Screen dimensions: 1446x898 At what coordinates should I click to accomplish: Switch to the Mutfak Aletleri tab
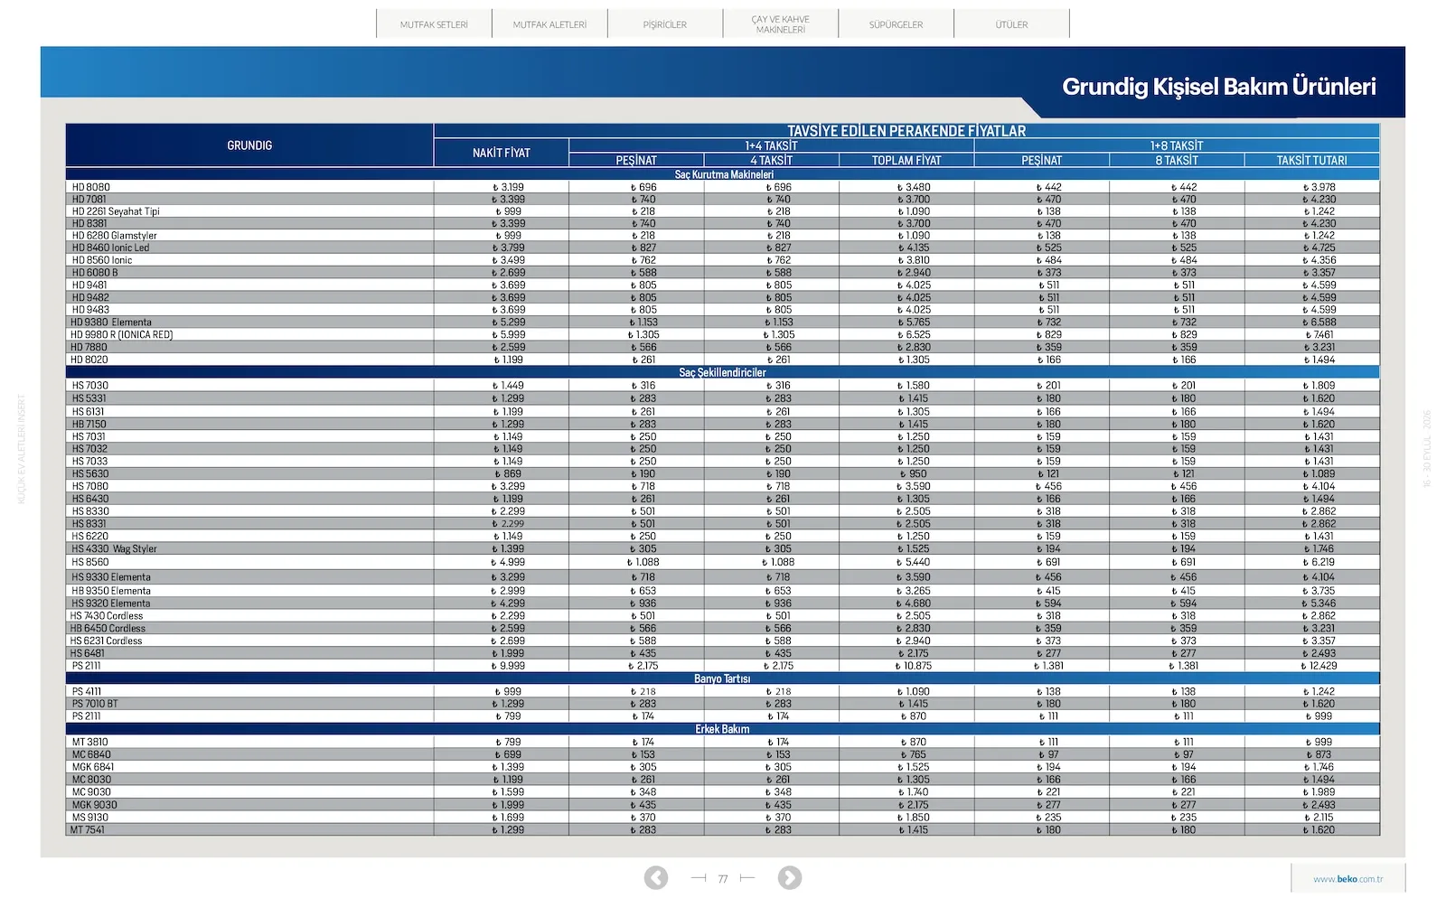[x=549, y=24]
